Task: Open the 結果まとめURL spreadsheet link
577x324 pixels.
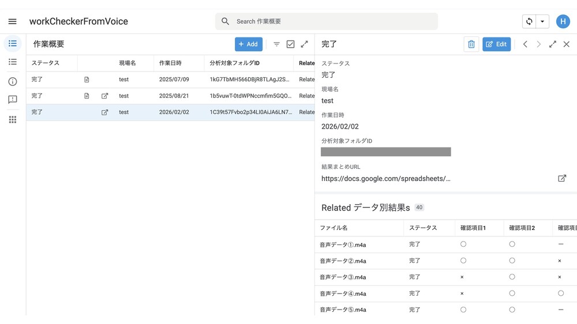Action: [x=561, y=179]
